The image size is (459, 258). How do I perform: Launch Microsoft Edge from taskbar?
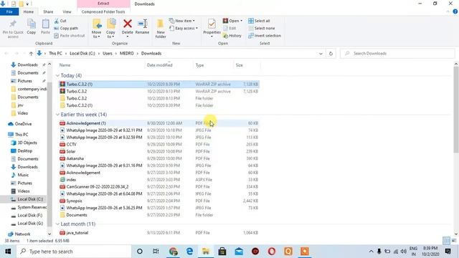click(x=189, y=252)
